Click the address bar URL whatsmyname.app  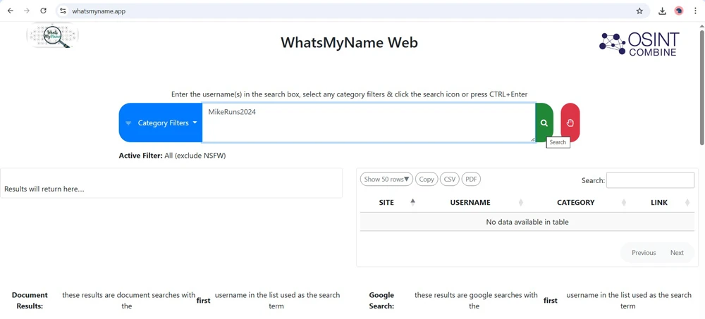tap(99, 11)
